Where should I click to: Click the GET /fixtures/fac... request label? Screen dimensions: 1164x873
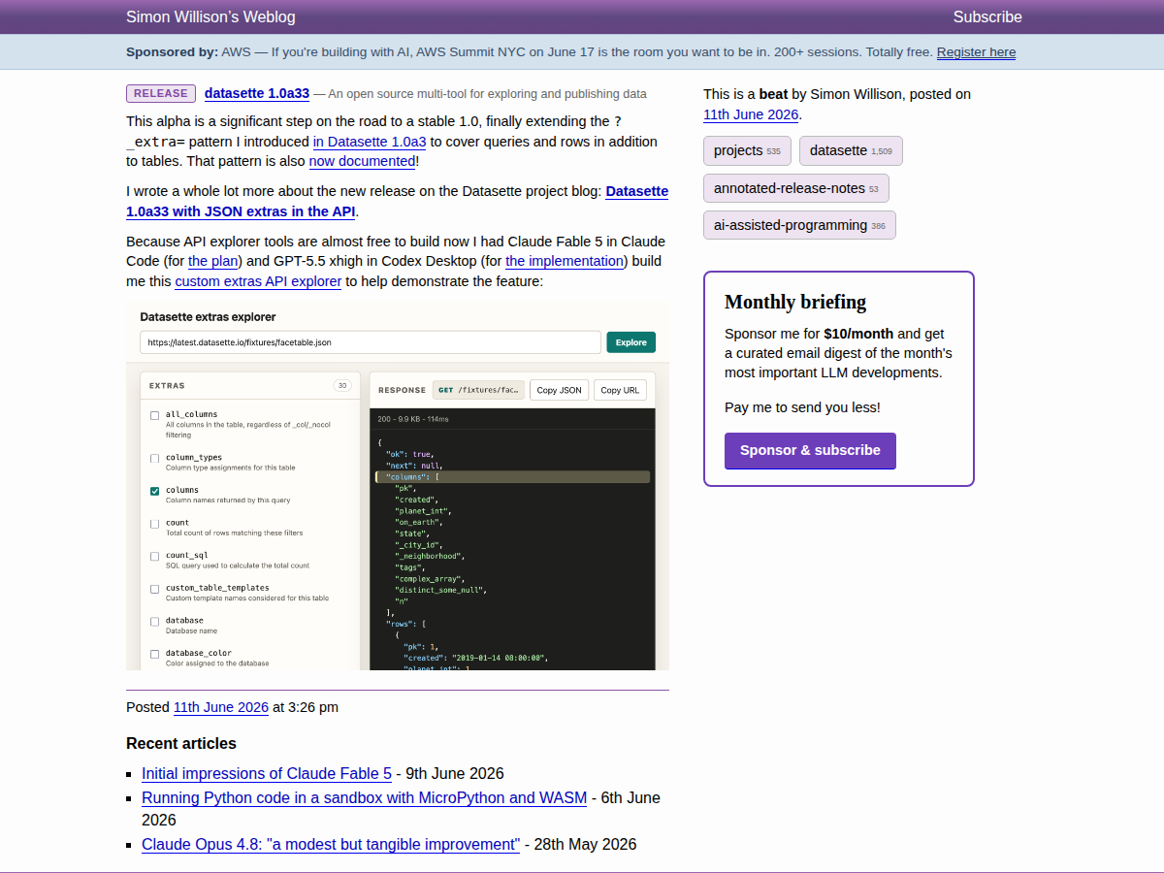point(478,390)
